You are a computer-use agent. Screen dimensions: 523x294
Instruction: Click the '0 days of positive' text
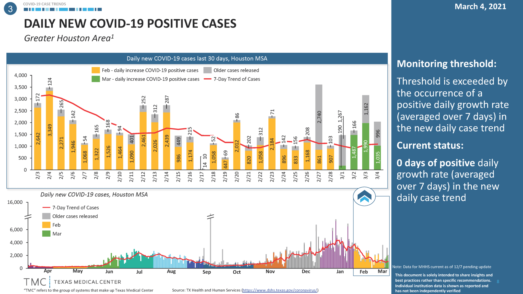click(436, 163)
